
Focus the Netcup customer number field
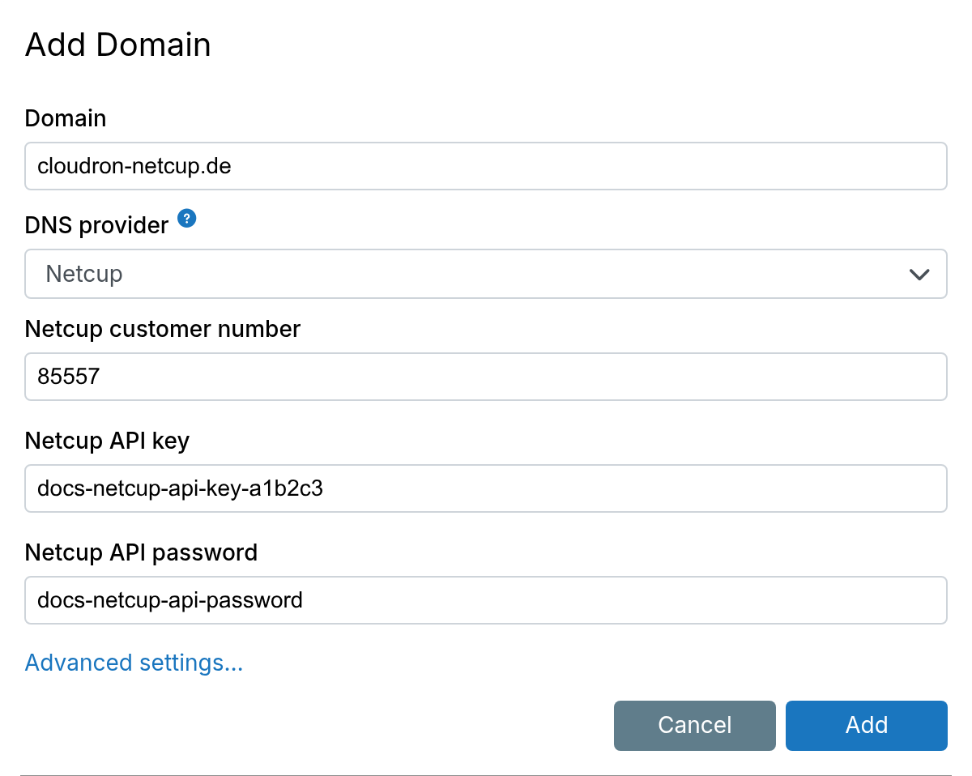(486, 377)
